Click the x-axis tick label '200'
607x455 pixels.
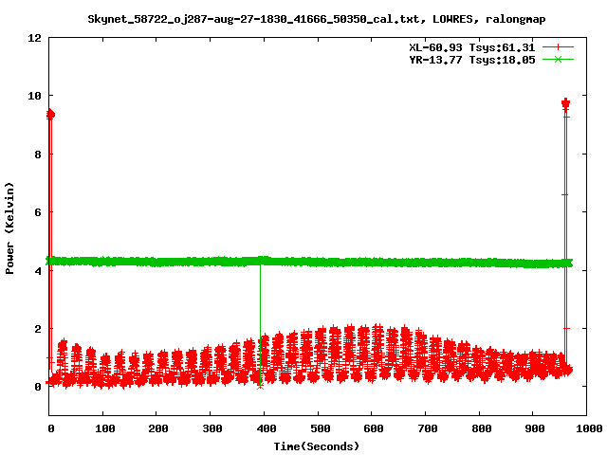tap(158, 428)
